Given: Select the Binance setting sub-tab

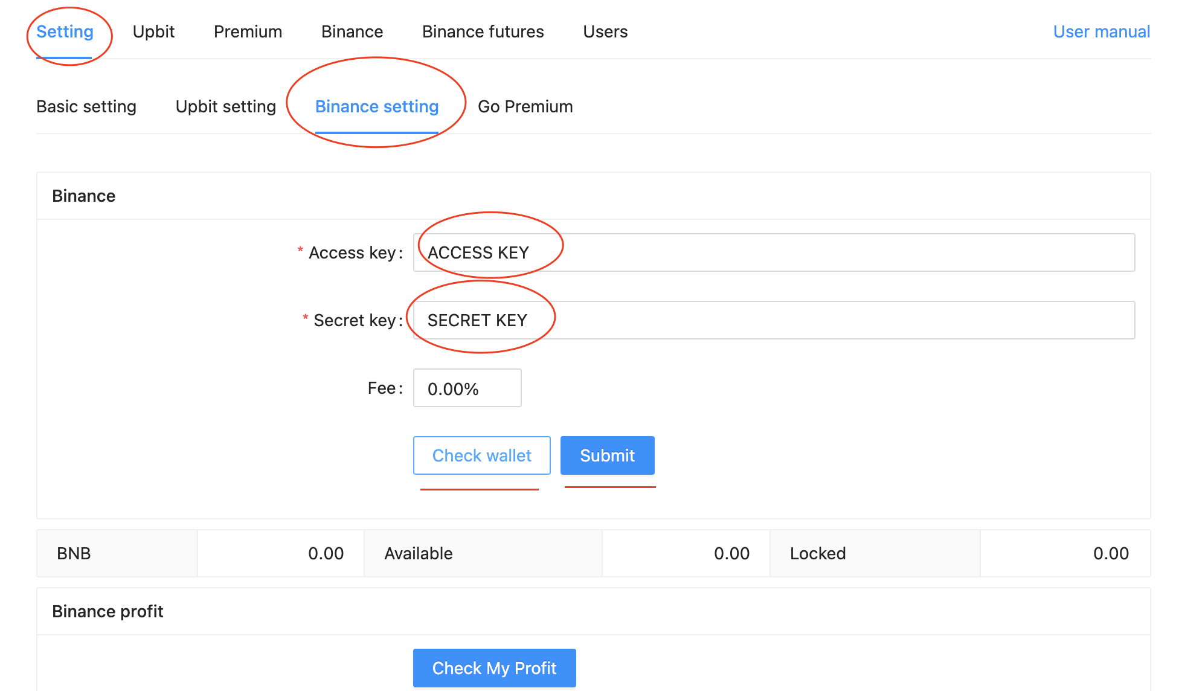Looking at the screenshot, I should point(377,106).
